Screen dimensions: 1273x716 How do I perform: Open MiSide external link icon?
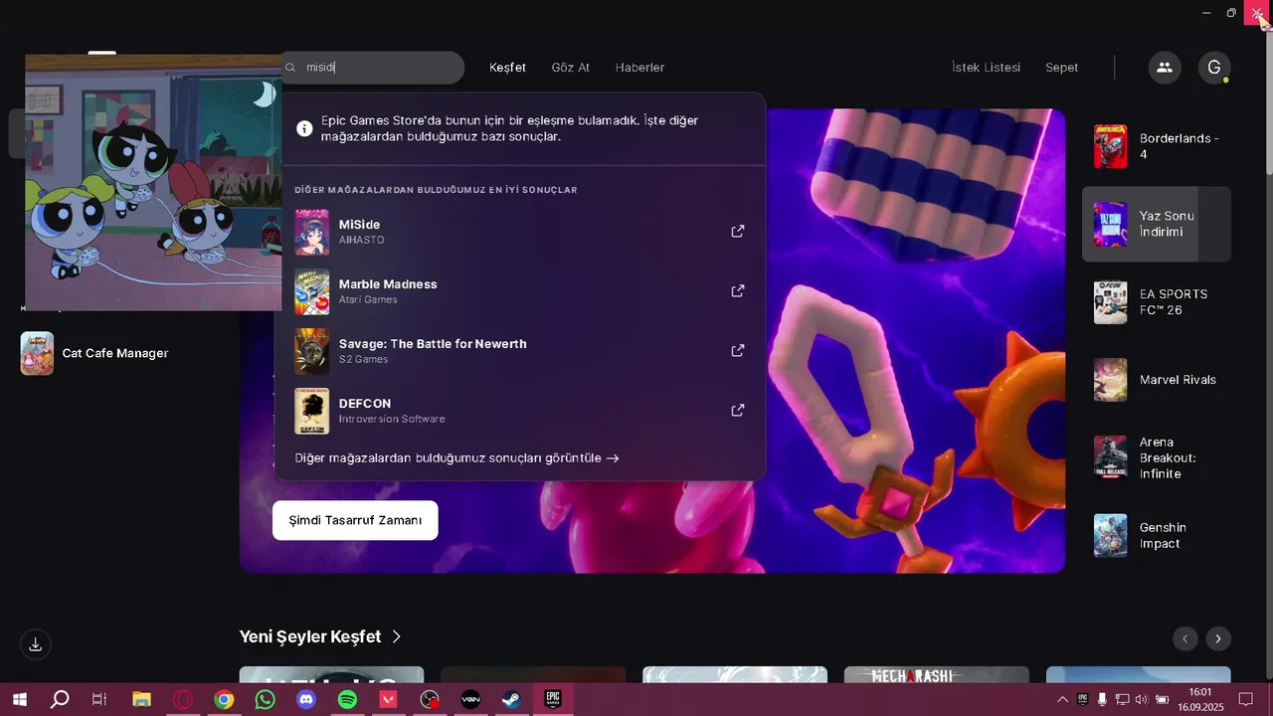pyautogui.click(x=738, y=232)
